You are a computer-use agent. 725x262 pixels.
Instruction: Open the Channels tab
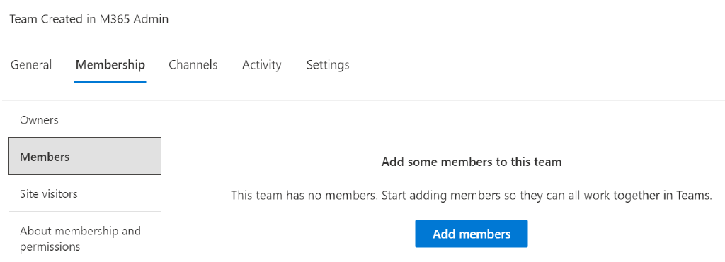[193, 64]
